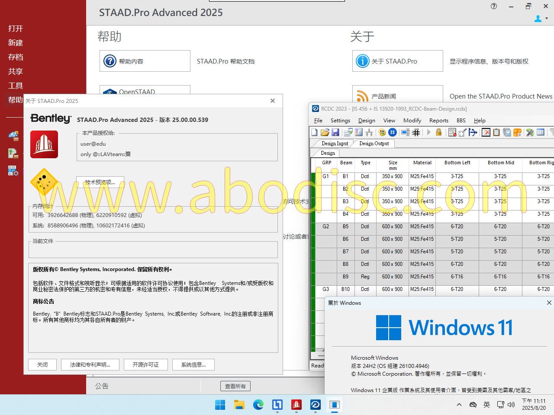Select 新建 in the STAAD backstage menu

point(16,43)
